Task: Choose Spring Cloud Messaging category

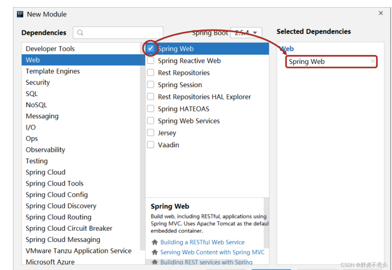Action: pyautogui.click(x=63, y=240)
